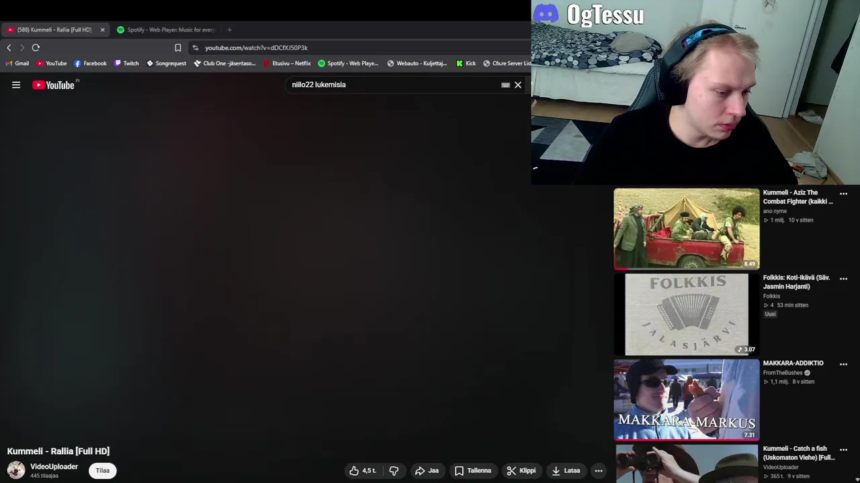Switch to the Spotify Web Player tab
The image size is (860, 483).
click(x=166, y=30)
